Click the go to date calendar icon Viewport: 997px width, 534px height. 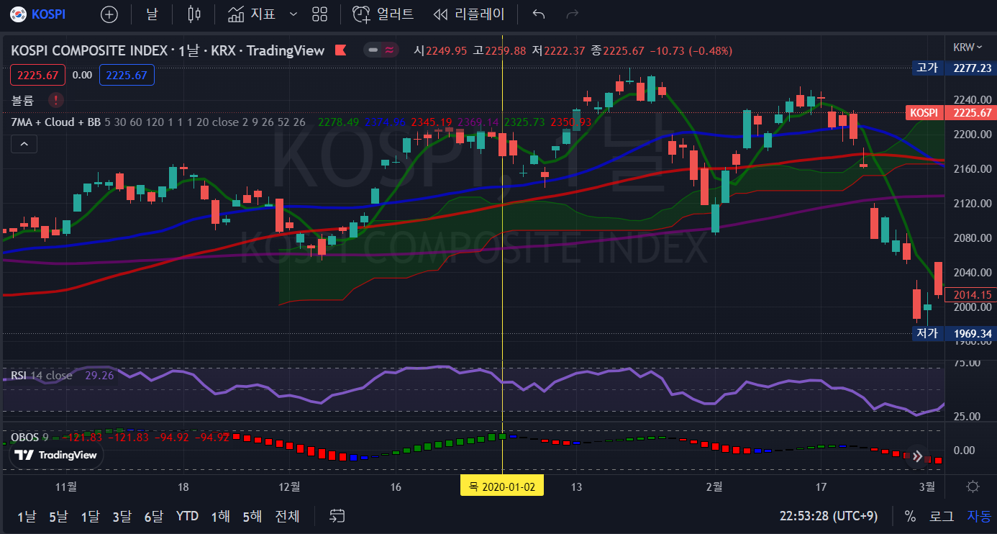click(x=337, y=516)
